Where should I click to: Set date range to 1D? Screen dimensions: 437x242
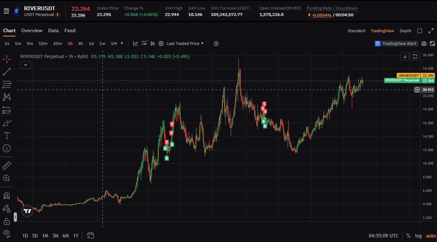tap(25, 235)
